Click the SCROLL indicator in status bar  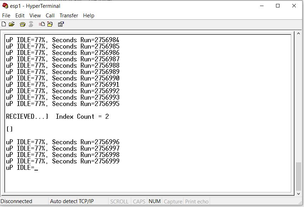[x=119, y=202]
